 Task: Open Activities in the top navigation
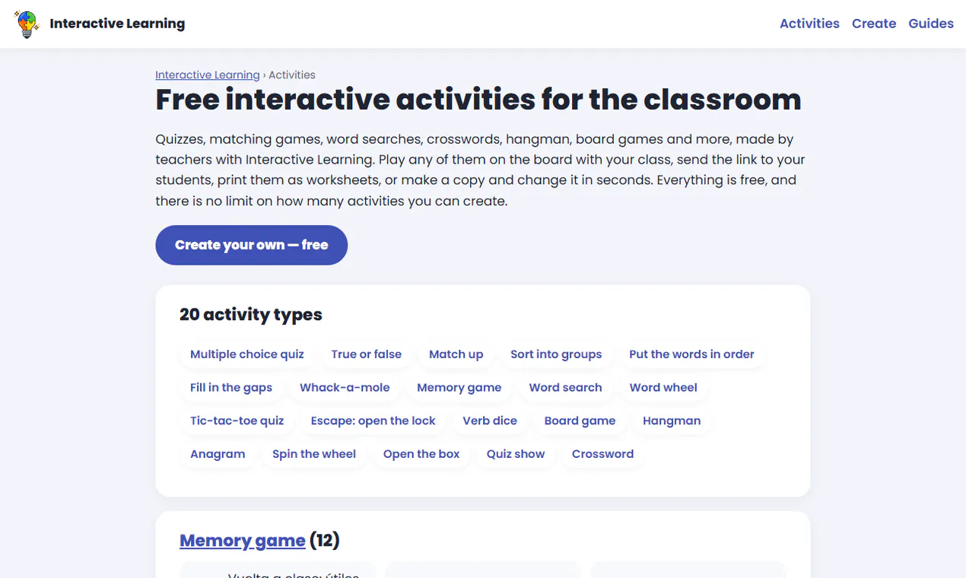tap(809, 24)
